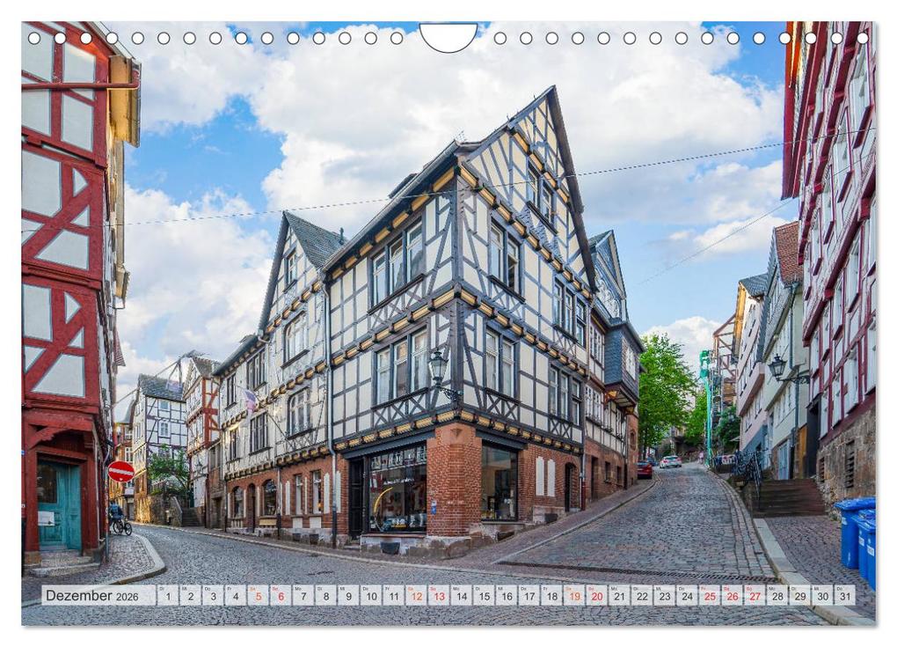
Task: Click holiday date 25 marked in red
Action: click(710, 595)
